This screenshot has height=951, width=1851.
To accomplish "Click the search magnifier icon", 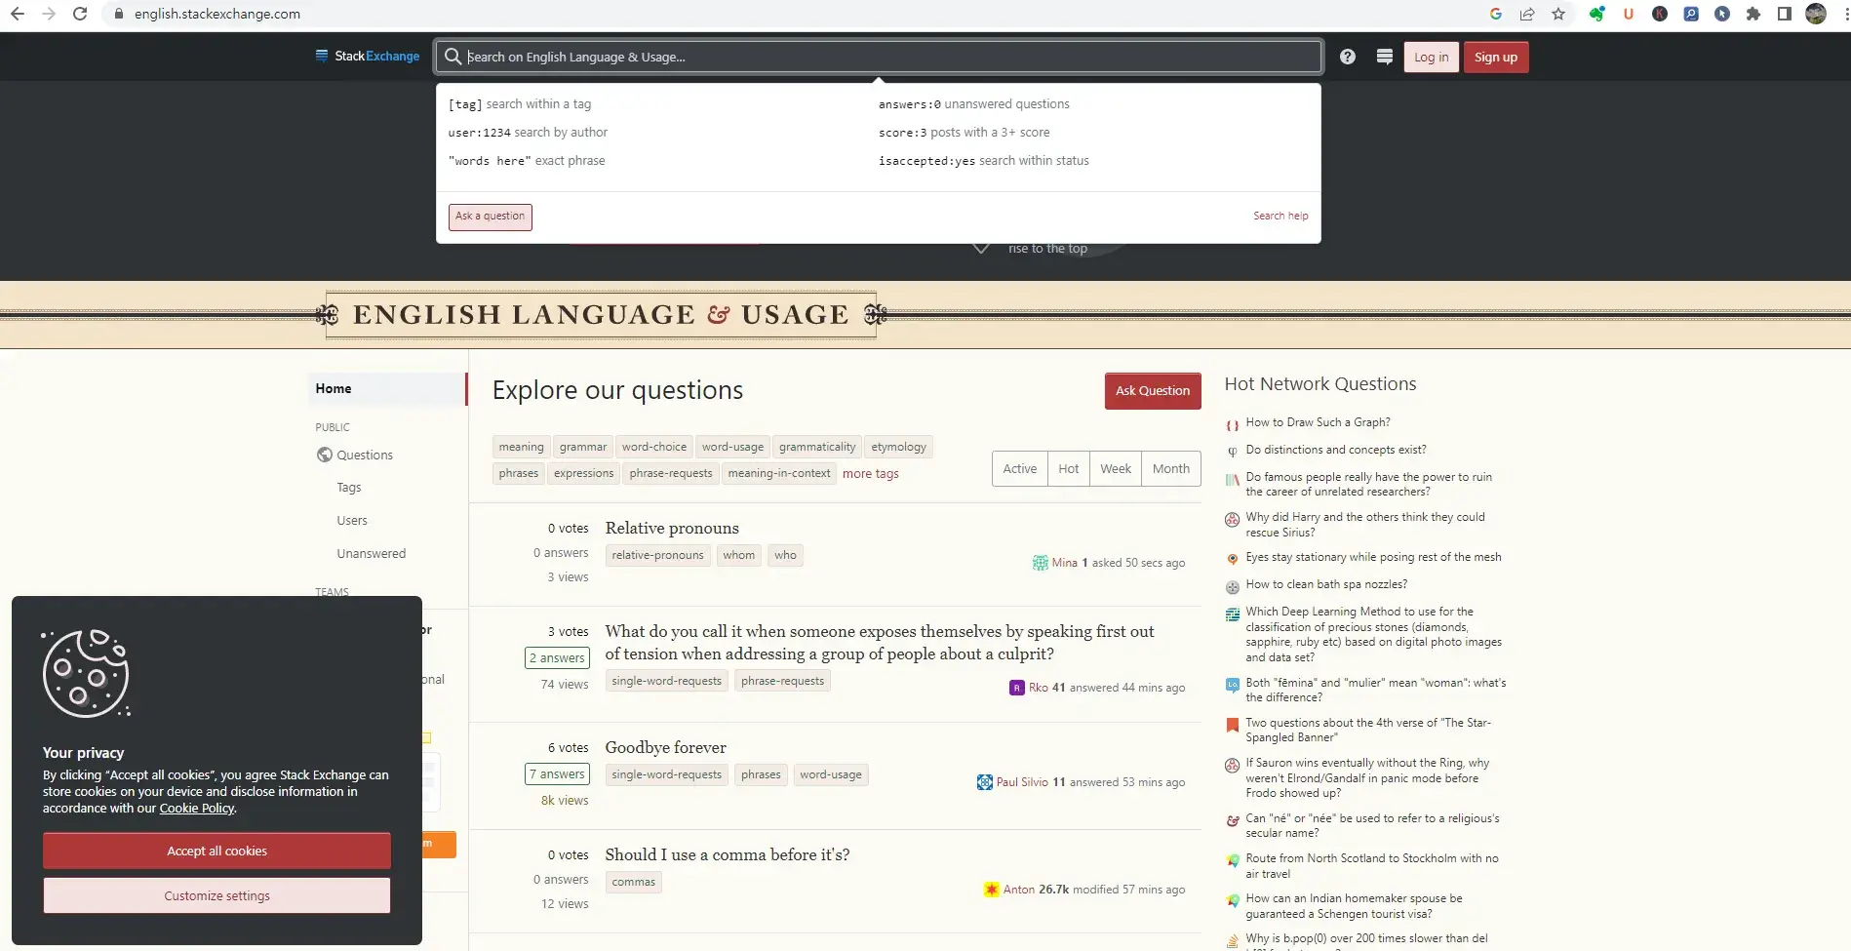I will pos(453,57).
